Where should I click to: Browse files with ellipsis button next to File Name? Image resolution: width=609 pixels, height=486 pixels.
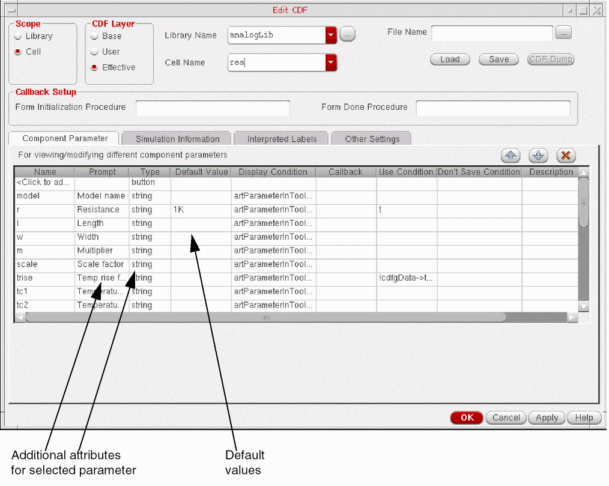point(563,32)
